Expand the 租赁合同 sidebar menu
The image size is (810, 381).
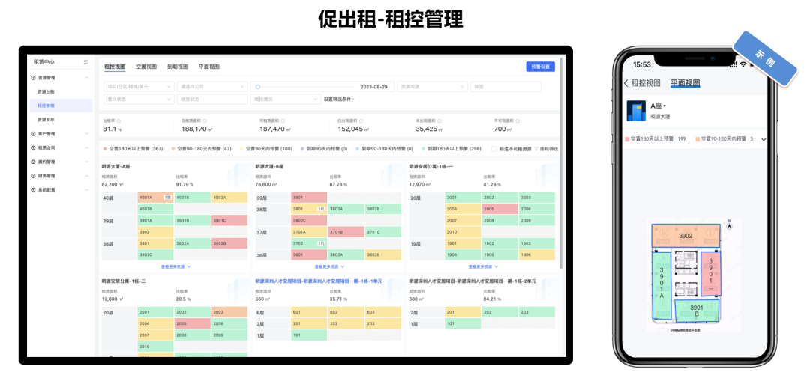click(60, 148)
